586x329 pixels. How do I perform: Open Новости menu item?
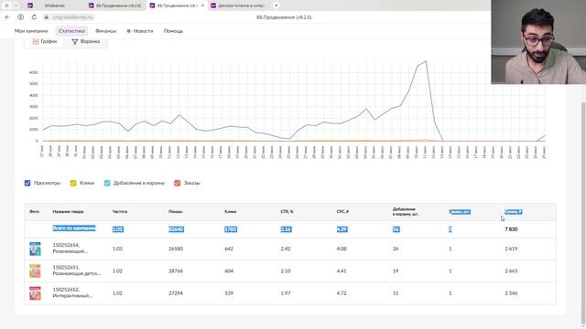point(140,31)
